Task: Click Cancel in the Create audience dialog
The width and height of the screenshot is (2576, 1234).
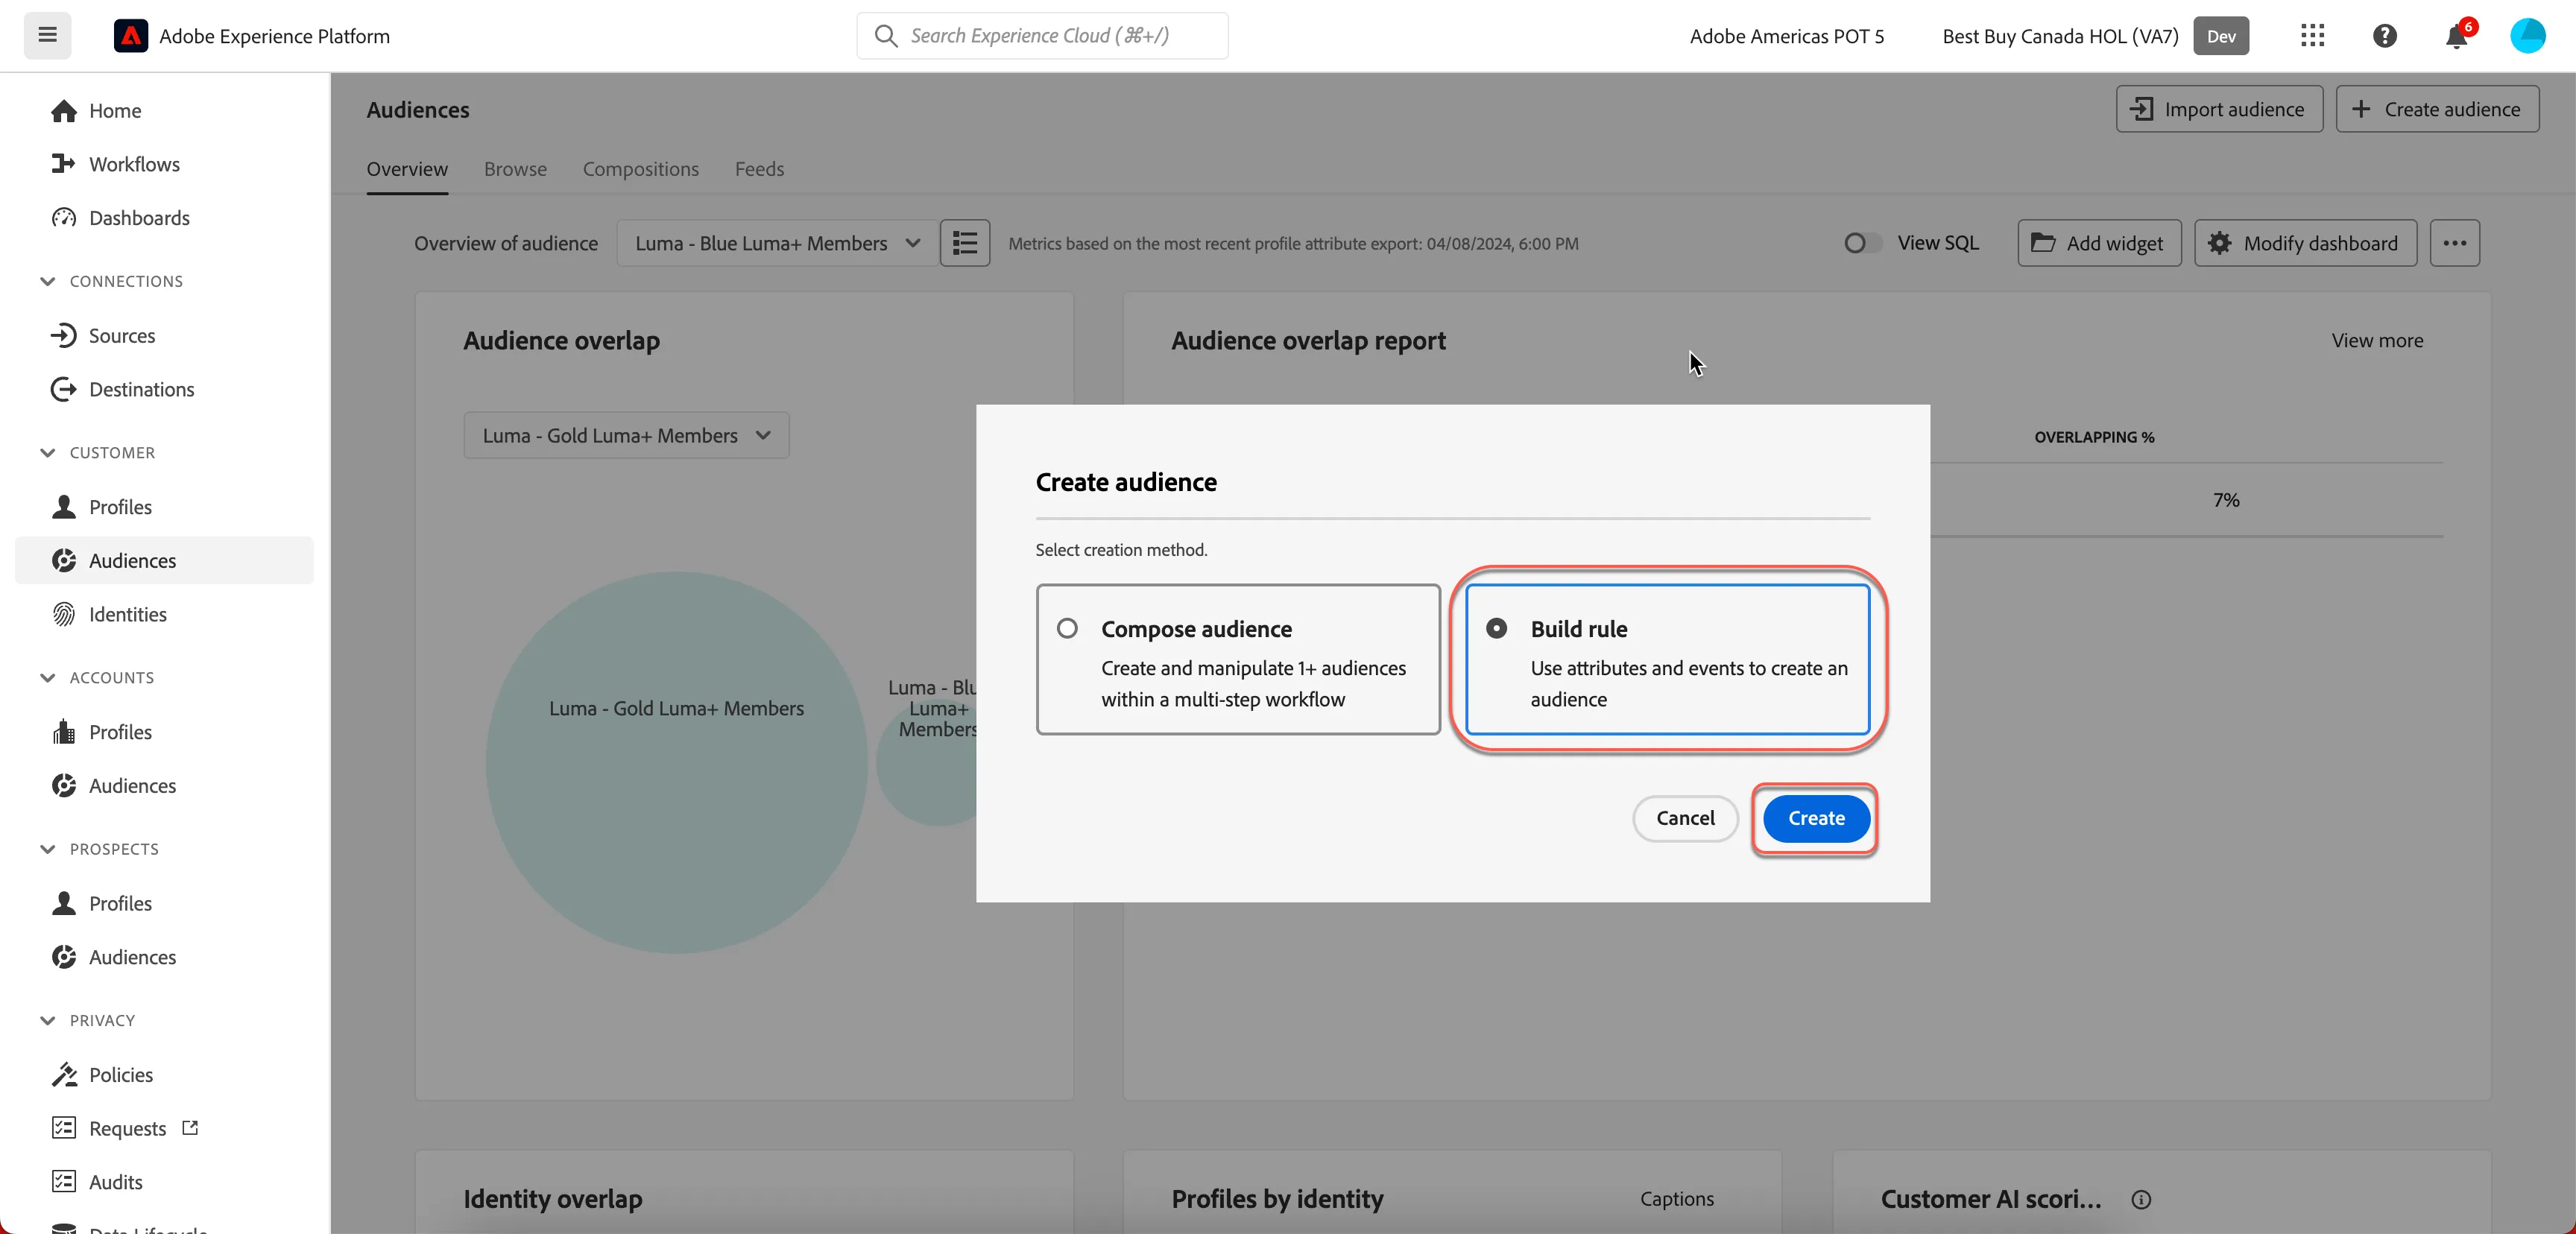Action: point(1685,818)
